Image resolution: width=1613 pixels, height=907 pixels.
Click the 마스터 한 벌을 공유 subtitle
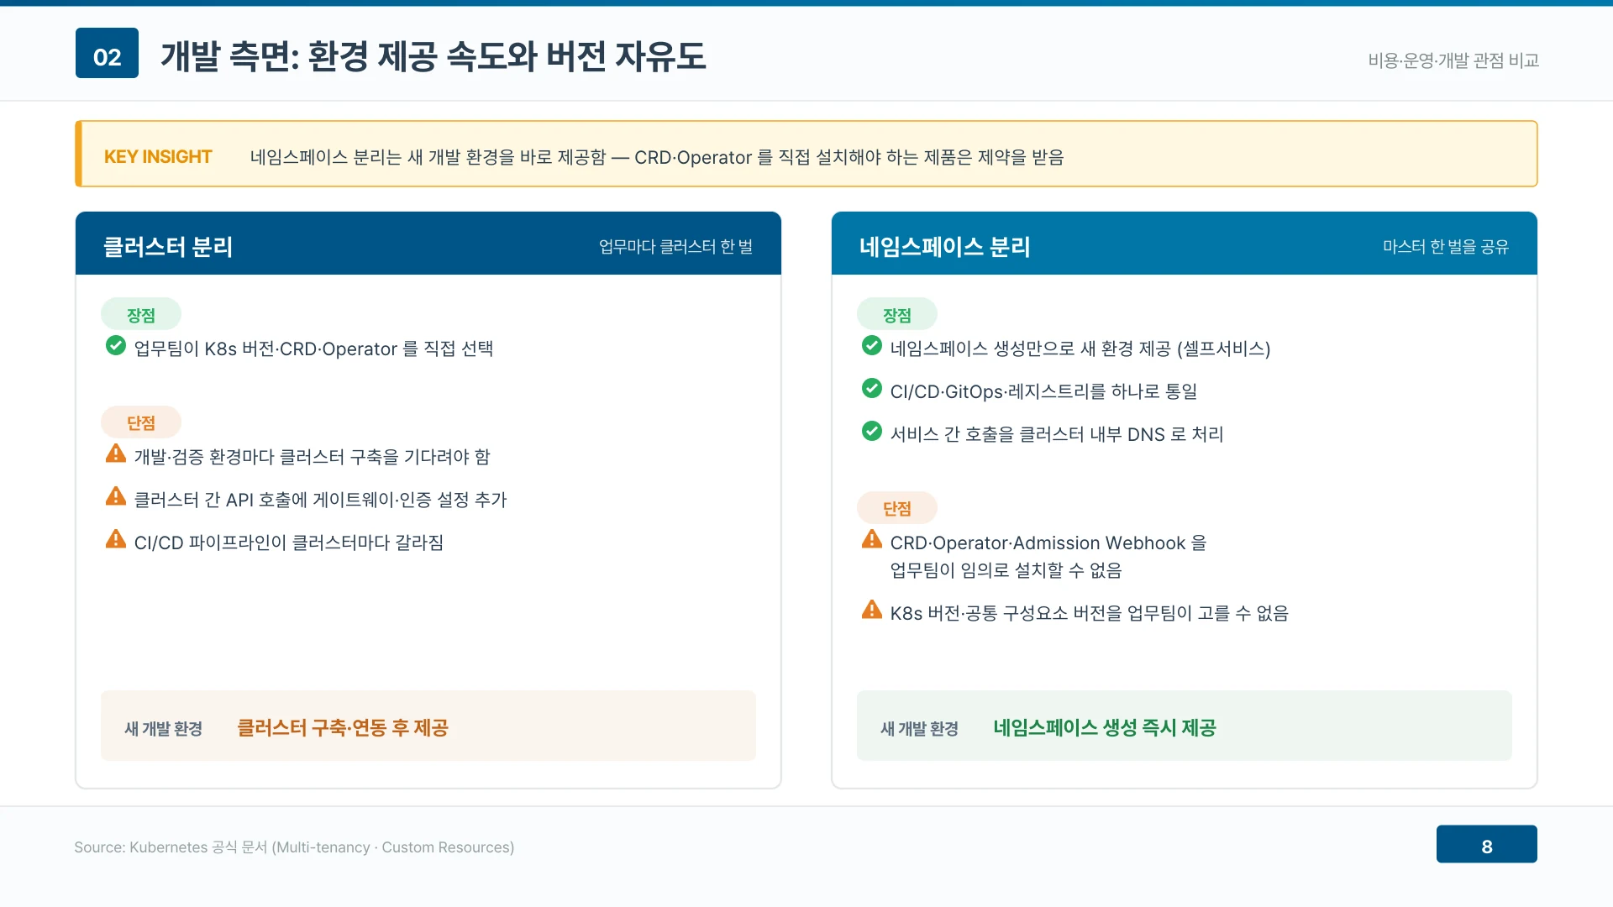pyautogui.click(x=1446, y=246)
